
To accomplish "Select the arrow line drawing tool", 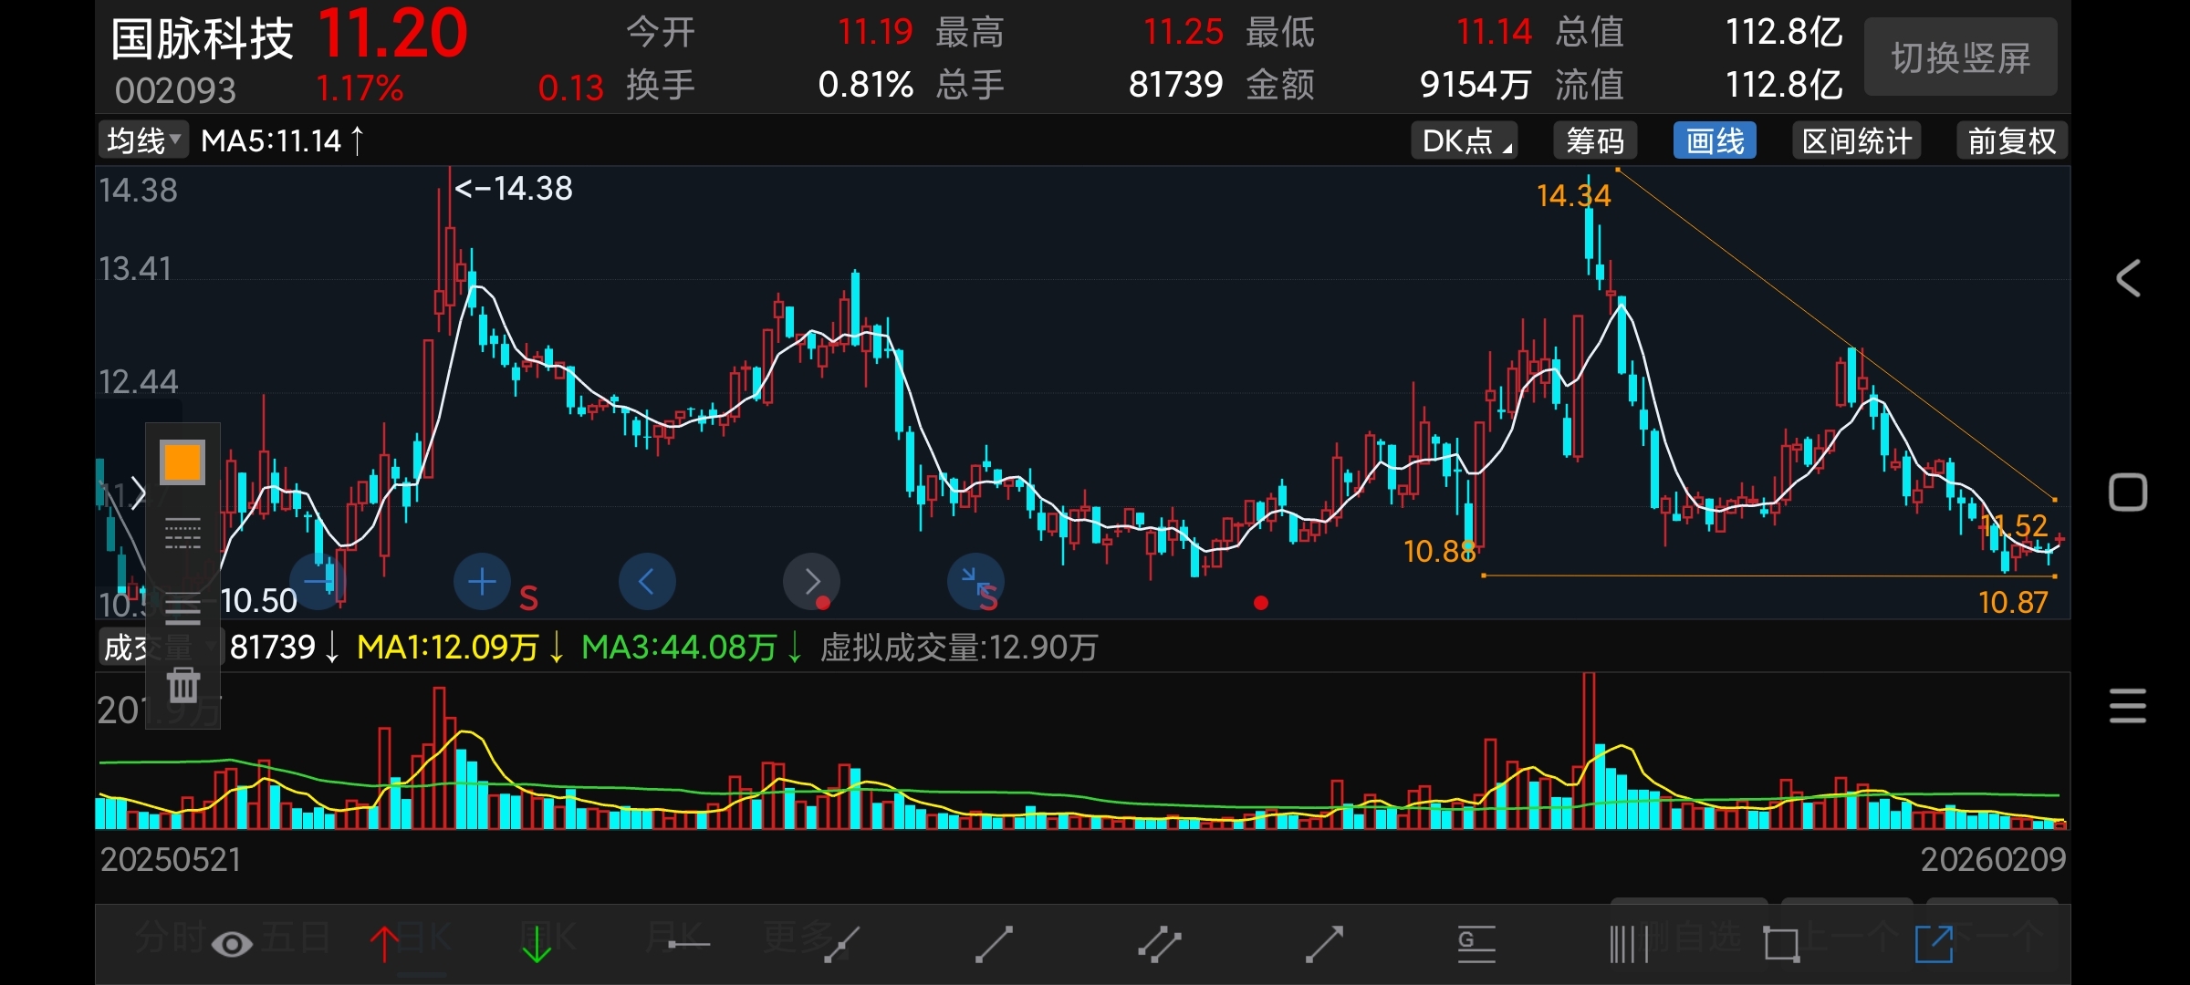I will coord(1324,944).
